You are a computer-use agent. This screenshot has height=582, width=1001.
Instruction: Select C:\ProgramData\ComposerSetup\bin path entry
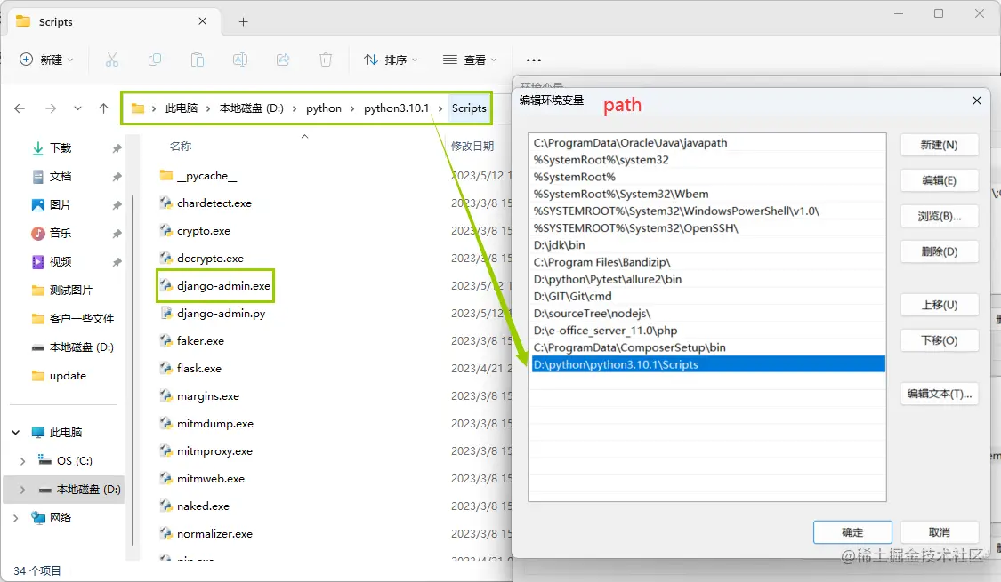pos(708,347)
